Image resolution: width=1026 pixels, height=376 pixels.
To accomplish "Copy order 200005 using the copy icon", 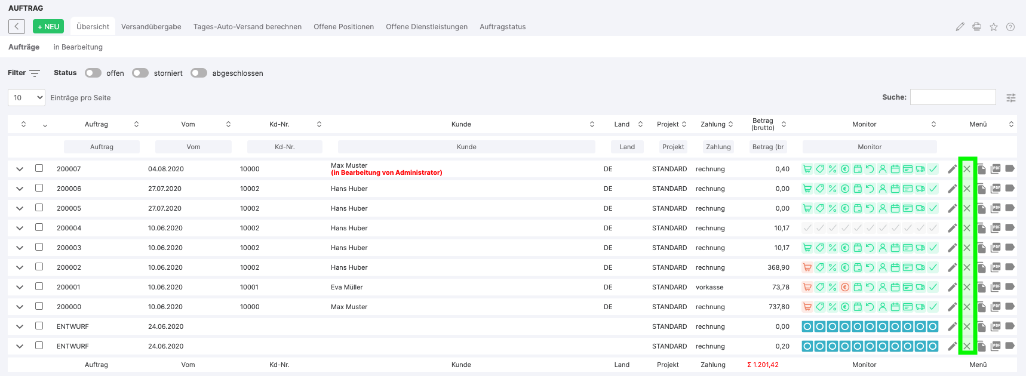I will point(981,208).
